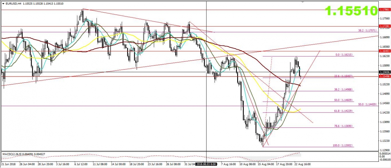Screen dimensions: 391x168
Task: Select the Fibonacci 38.2 (1.17071) level label
Action: [368, 30]
